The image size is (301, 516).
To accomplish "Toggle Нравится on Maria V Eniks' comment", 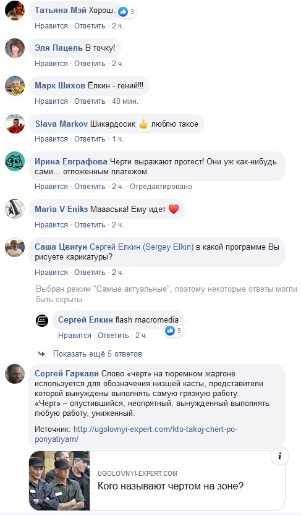I will pos(51,225).
